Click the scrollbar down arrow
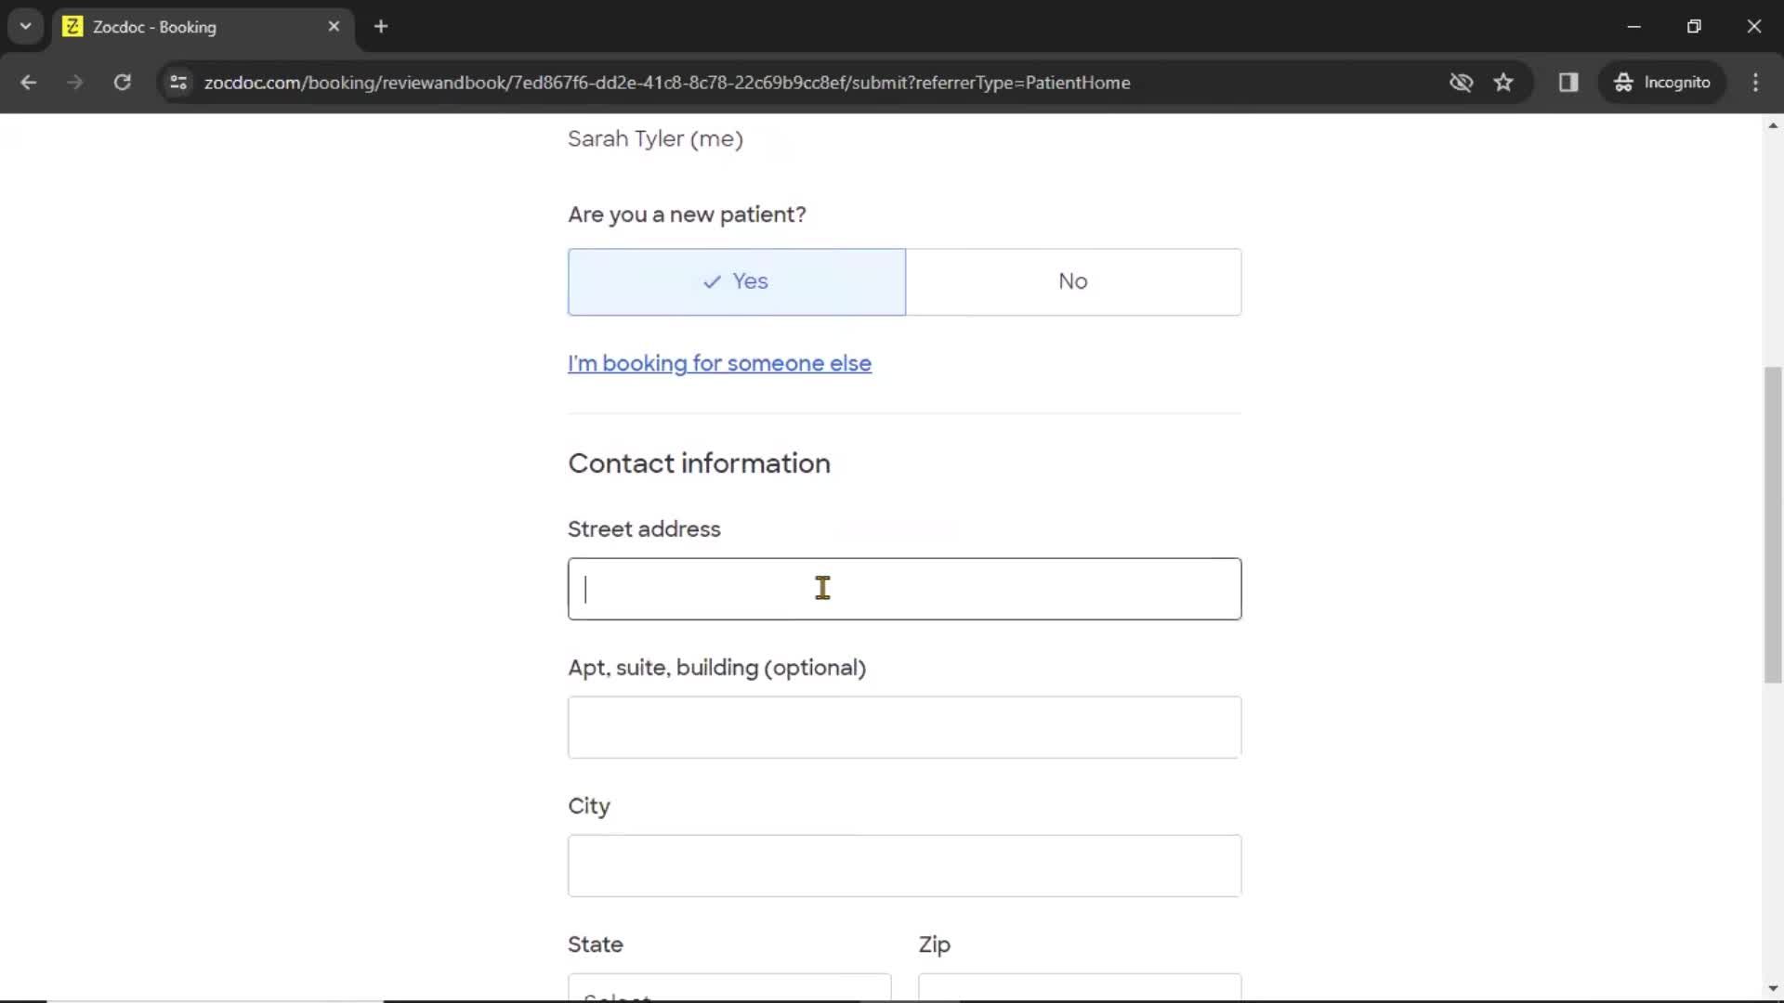This screenshot has width=1784, height=1003. coord(1773,989)
